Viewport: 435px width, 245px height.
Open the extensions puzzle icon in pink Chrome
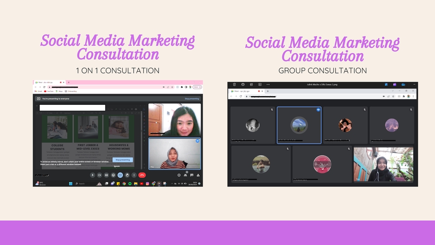pyautogui.click(x=182, y=87)
